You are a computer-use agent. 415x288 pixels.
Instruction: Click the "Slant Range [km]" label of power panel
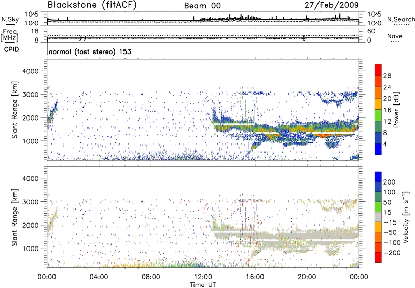pos(15,110)
